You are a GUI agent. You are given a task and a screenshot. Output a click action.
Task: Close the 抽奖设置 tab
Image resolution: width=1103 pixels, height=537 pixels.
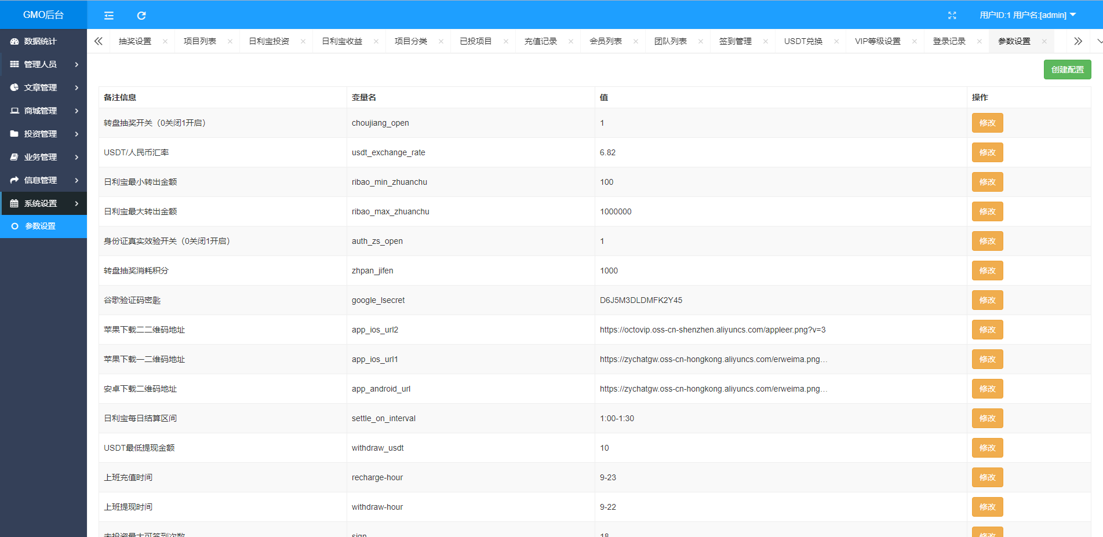(x=165, y=41)
